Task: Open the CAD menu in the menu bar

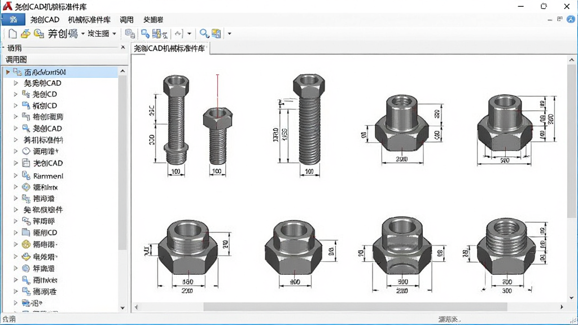Action: (45, 20)
